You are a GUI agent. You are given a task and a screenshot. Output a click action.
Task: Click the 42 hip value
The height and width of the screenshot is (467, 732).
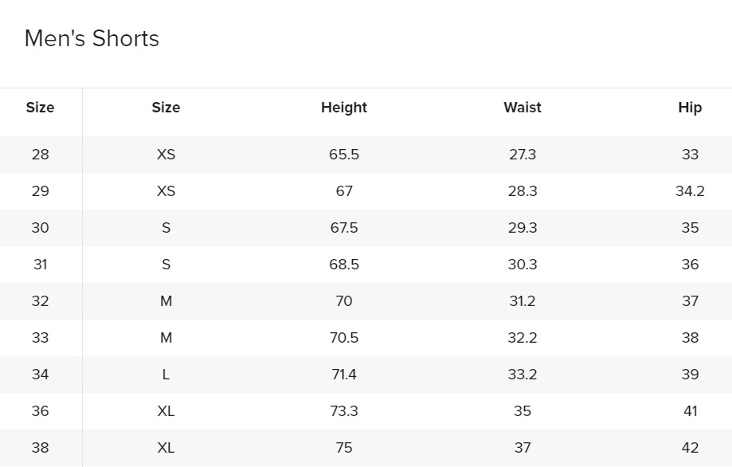coord(690,448)
